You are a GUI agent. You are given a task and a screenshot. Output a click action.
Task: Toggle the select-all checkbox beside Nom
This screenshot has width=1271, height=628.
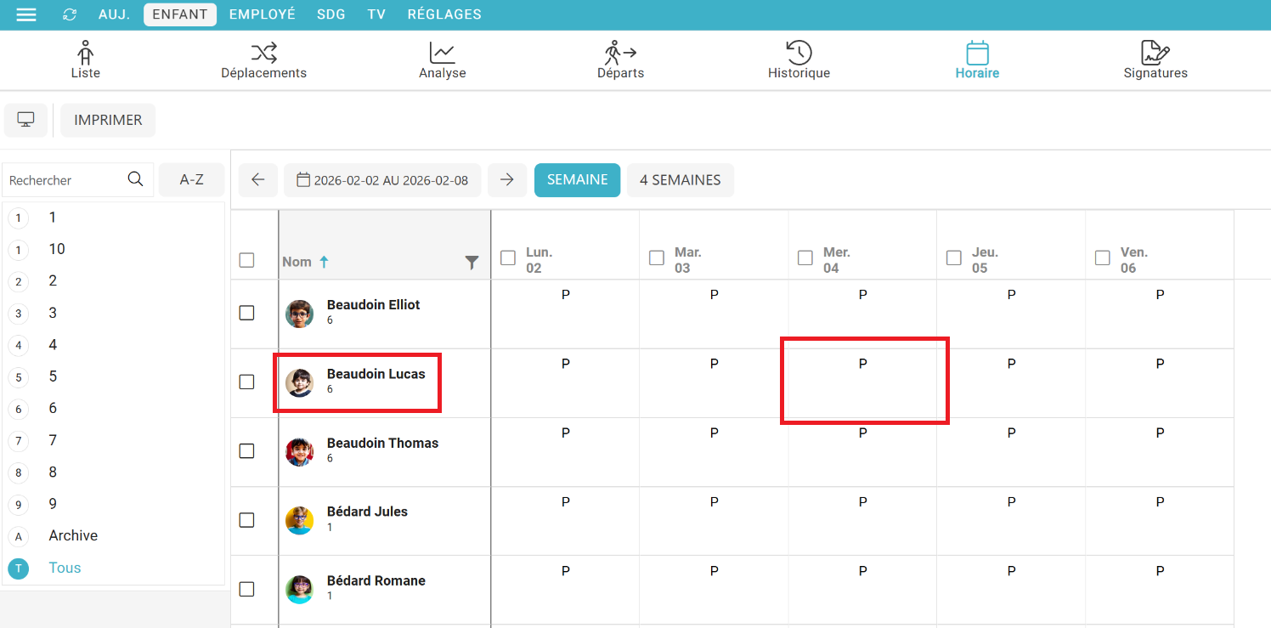tap(246, 260)
